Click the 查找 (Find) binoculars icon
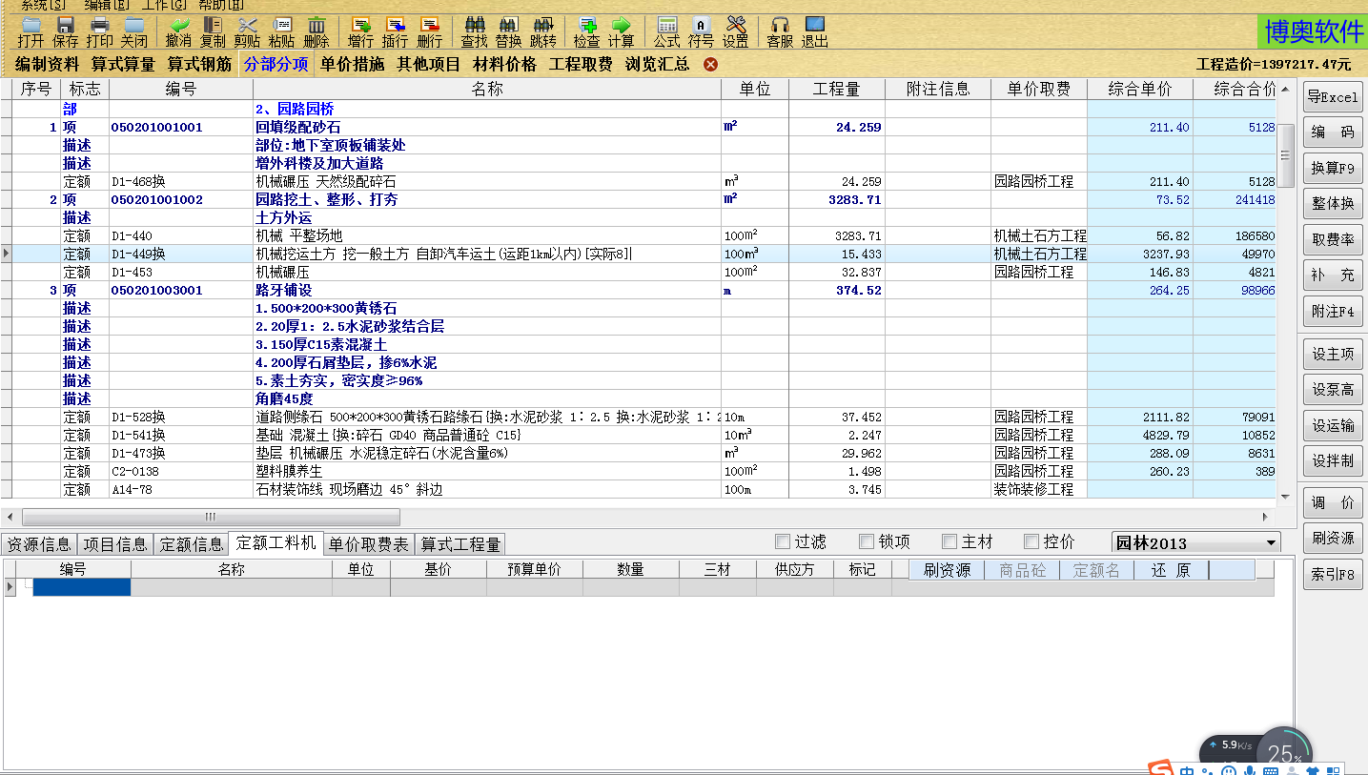The height and width of the screenshot is (775, 1368). pos(475,31)
